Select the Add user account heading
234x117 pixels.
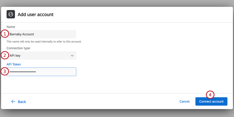point(36,14)
